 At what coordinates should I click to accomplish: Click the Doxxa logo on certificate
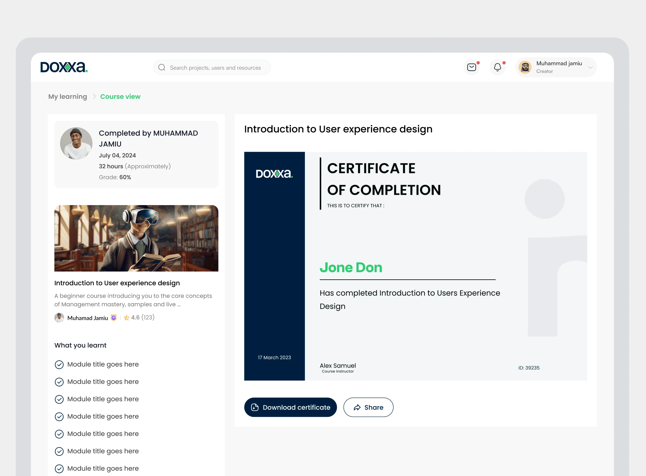coord(274,174)
